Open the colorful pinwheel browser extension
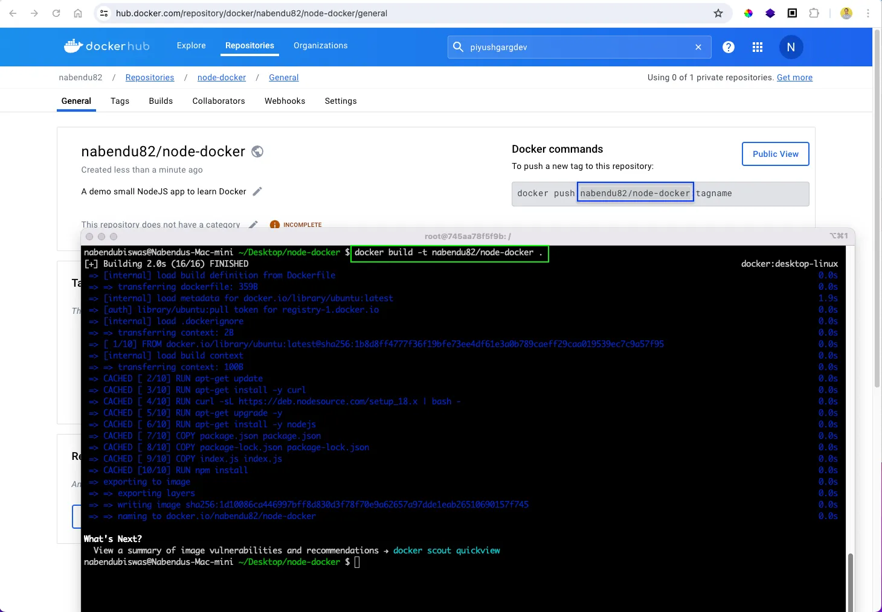Screen dimensions: 882x612 [748, 13]
